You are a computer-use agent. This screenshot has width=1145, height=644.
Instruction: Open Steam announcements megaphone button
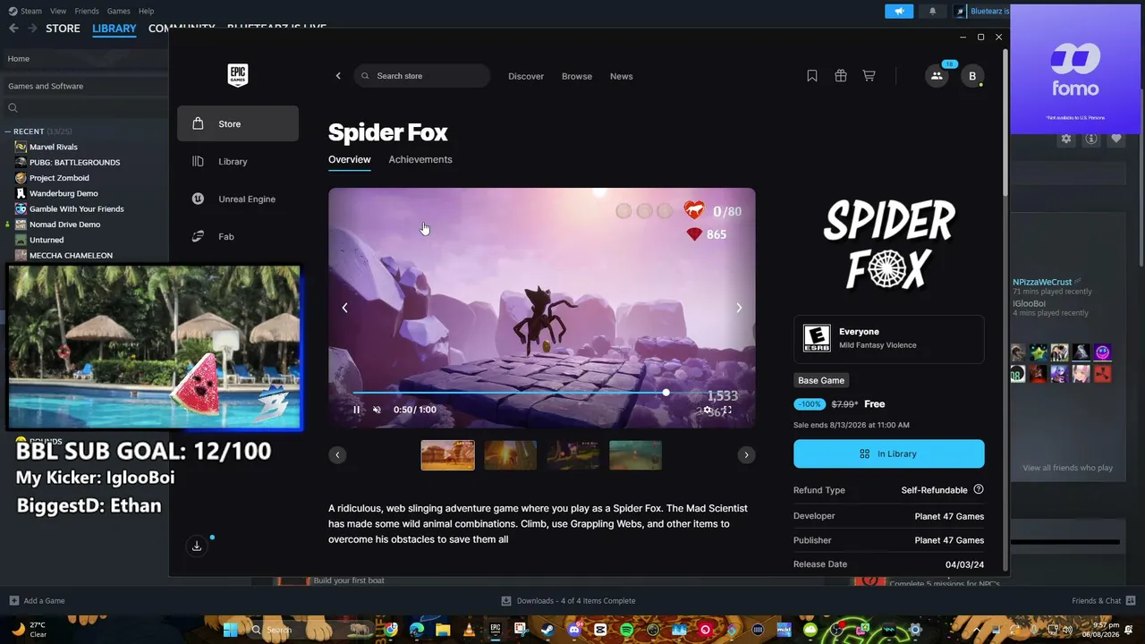899,11
